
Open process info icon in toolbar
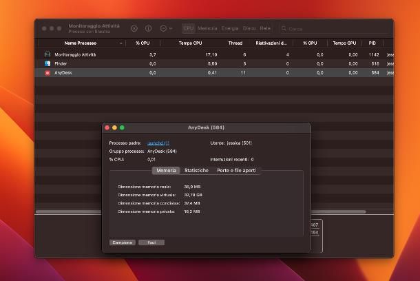point(149,28)
